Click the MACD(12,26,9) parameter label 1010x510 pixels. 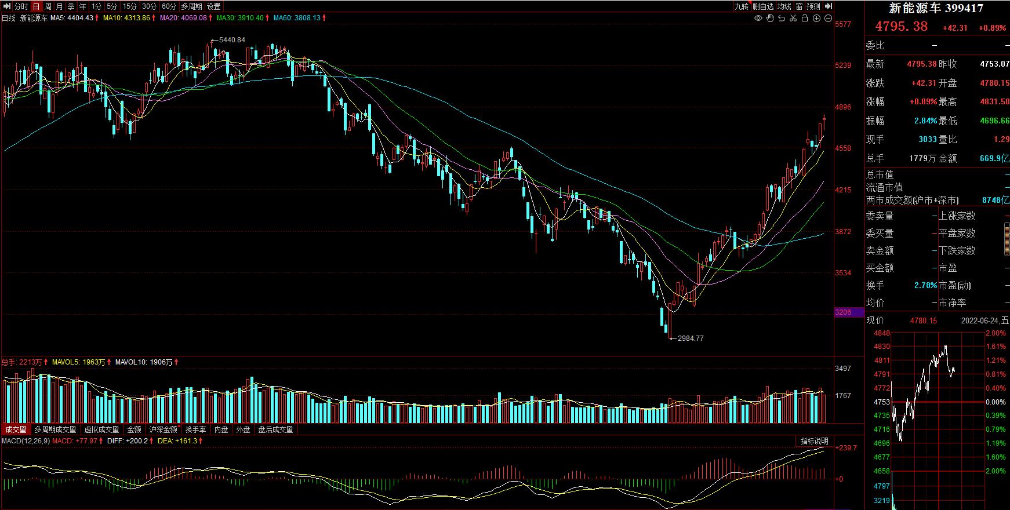26,441
